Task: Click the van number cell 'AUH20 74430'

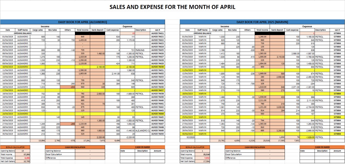Action: click(157, 67)
